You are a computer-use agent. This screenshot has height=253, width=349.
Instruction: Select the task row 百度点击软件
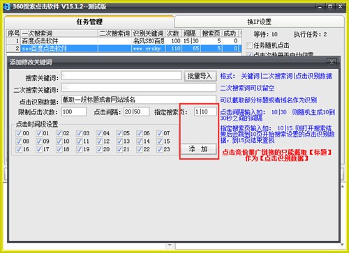tap(124, 41)
